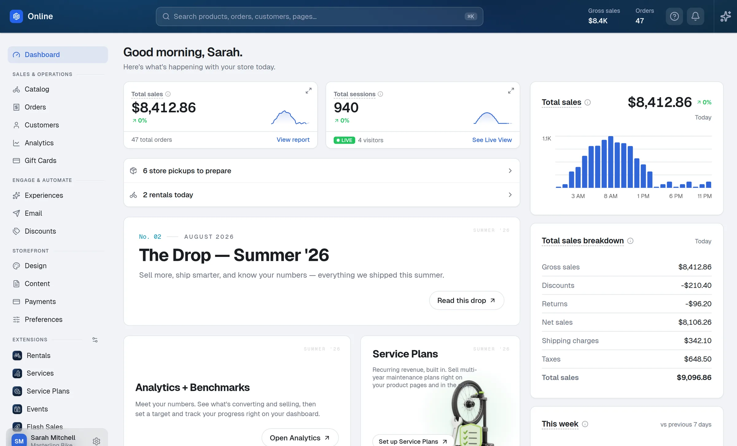
Task: Click the Gross sales $8.4K header stat
Action: click(x=604, y=16)
